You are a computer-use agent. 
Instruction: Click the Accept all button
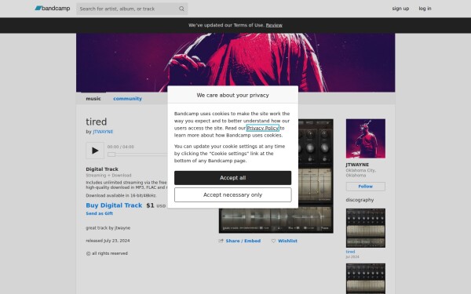click(x=232, y=178)
